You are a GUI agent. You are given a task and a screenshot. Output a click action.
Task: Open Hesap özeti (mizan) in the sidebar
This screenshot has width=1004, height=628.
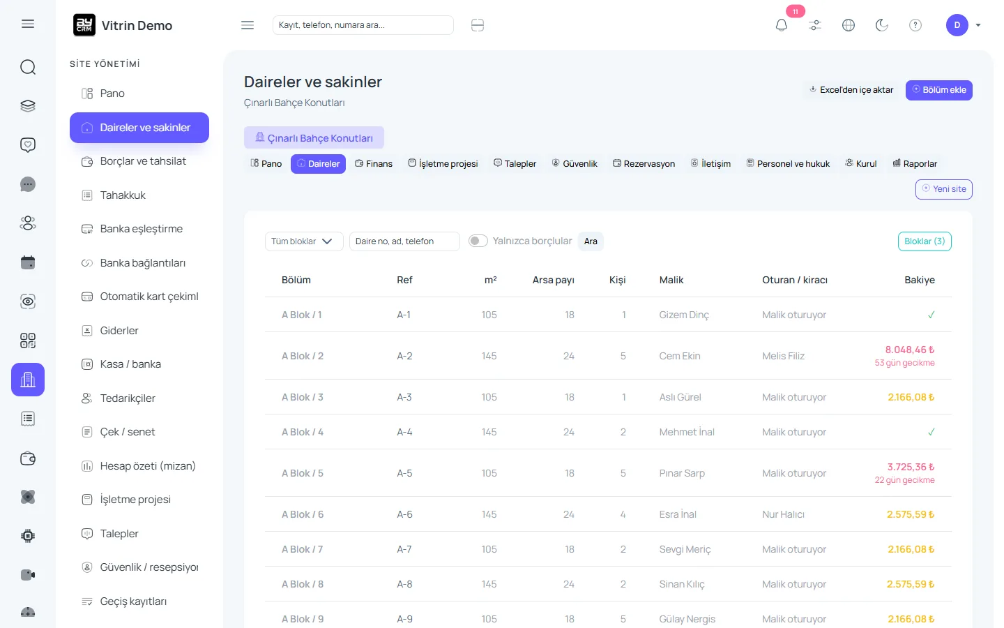(x=139, y=466)
